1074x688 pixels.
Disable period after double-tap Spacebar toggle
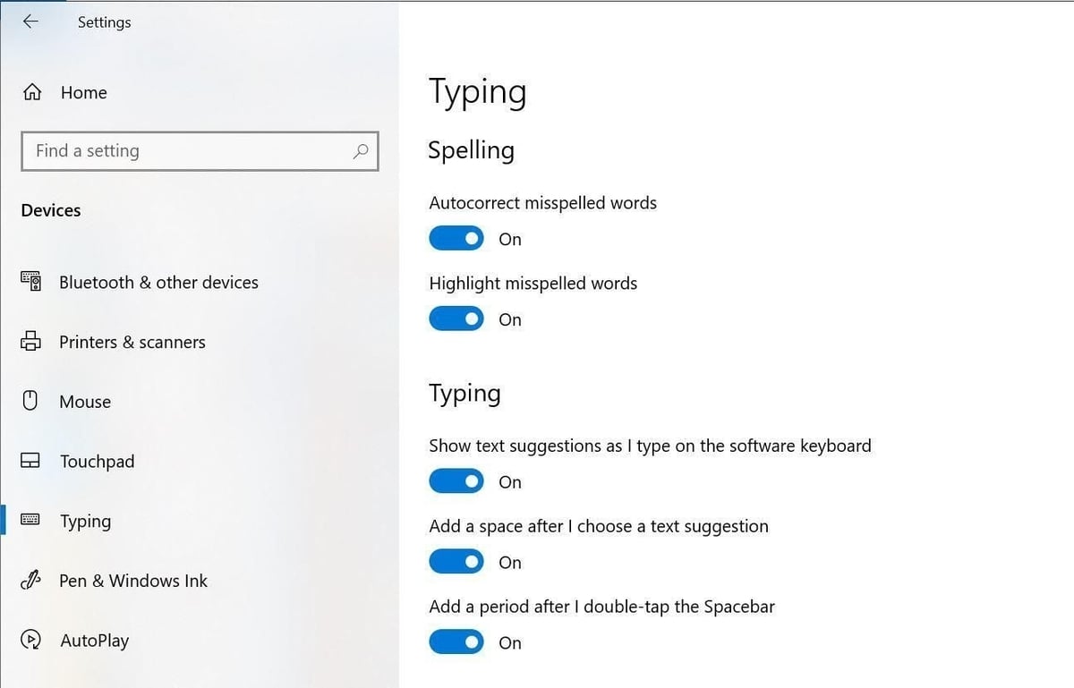click(x=456, y=642)
